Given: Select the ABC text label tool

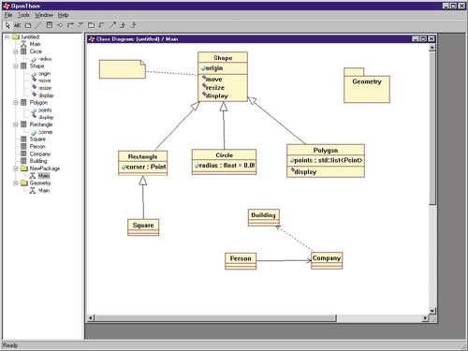Looking at the screenshot, I should click(17, 25).
